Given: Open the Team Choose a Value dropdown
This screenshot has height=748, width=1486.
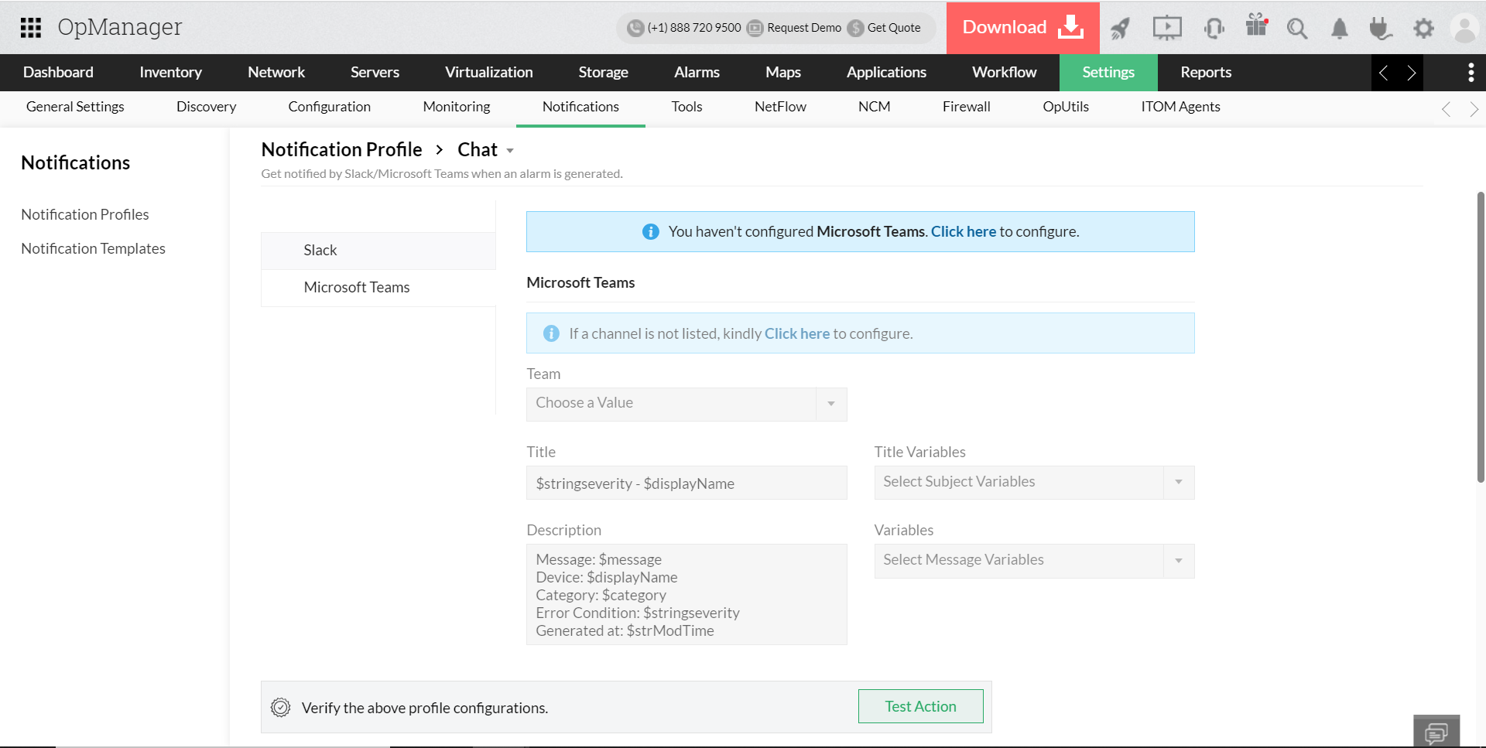Looking at the screenshot, I should [x=687, y=404].
